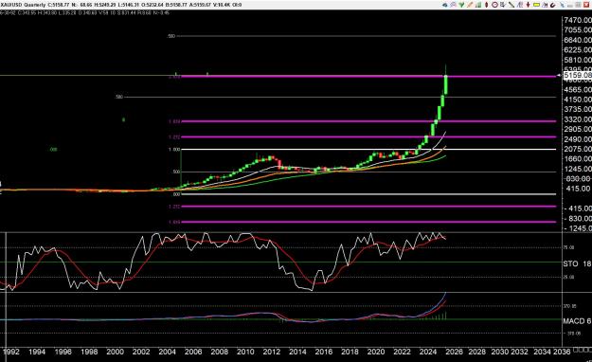The height and width of the screenshot is (362, 592).
Task: Toggle the magnet snap tool
Action: point(553,5)
